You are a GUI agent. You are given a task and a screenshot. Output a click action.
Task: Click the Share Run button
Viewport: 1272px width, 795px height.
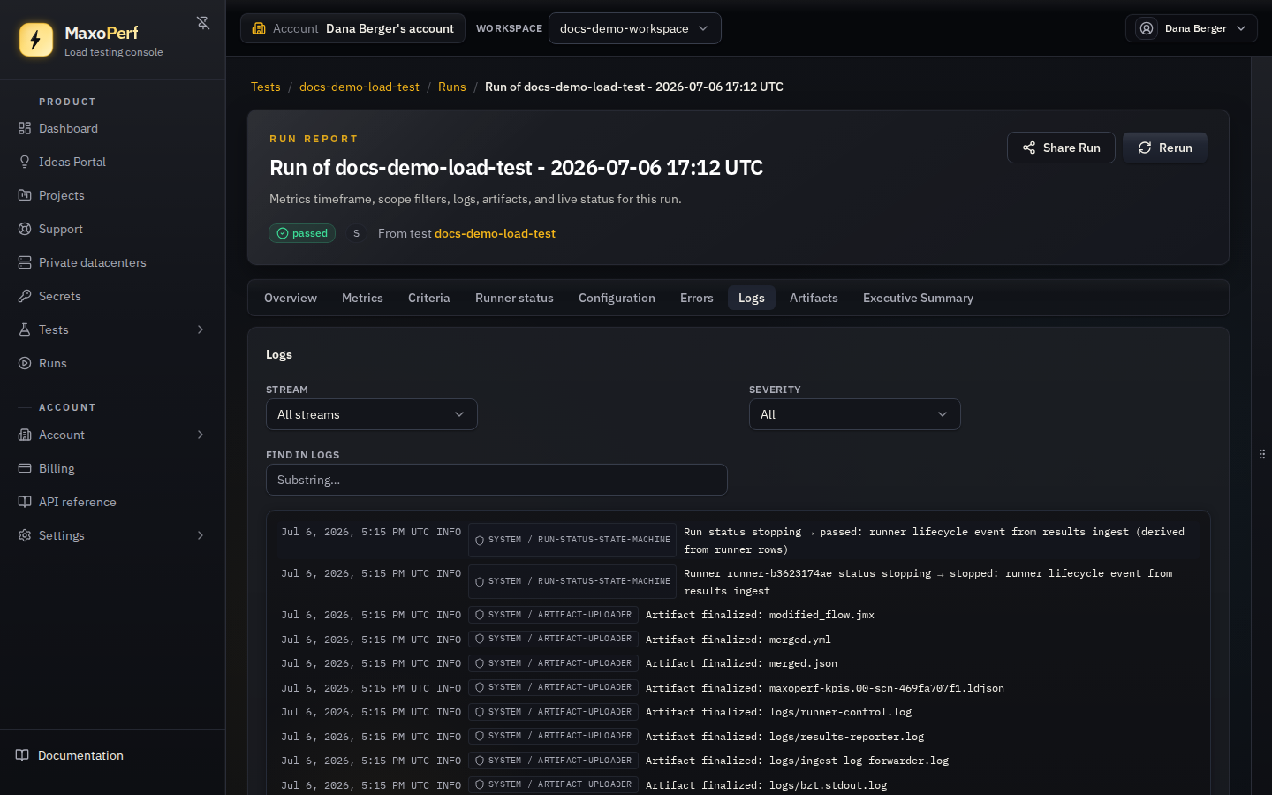click(1061, 148)
